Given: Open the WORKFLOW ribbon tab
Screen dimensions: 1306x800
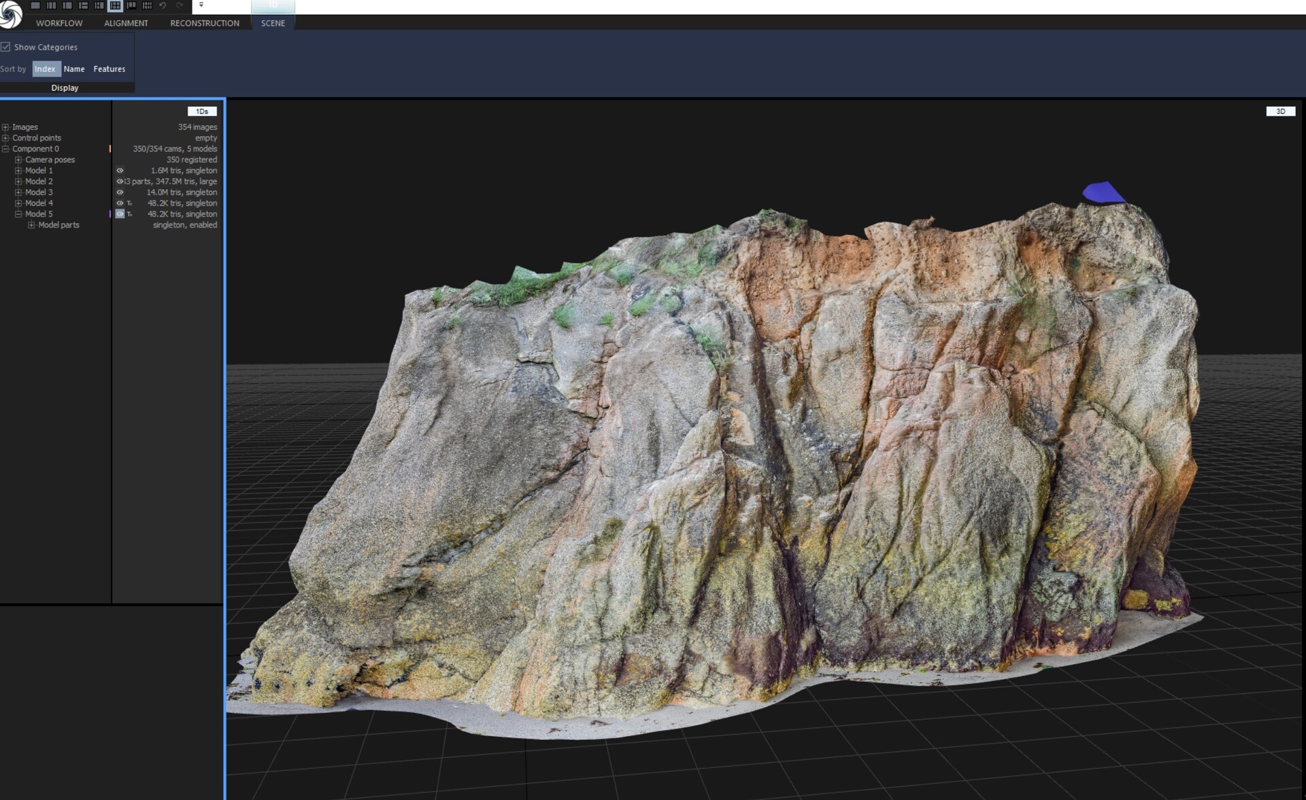Looking at the screenshot, I should 59,23.
